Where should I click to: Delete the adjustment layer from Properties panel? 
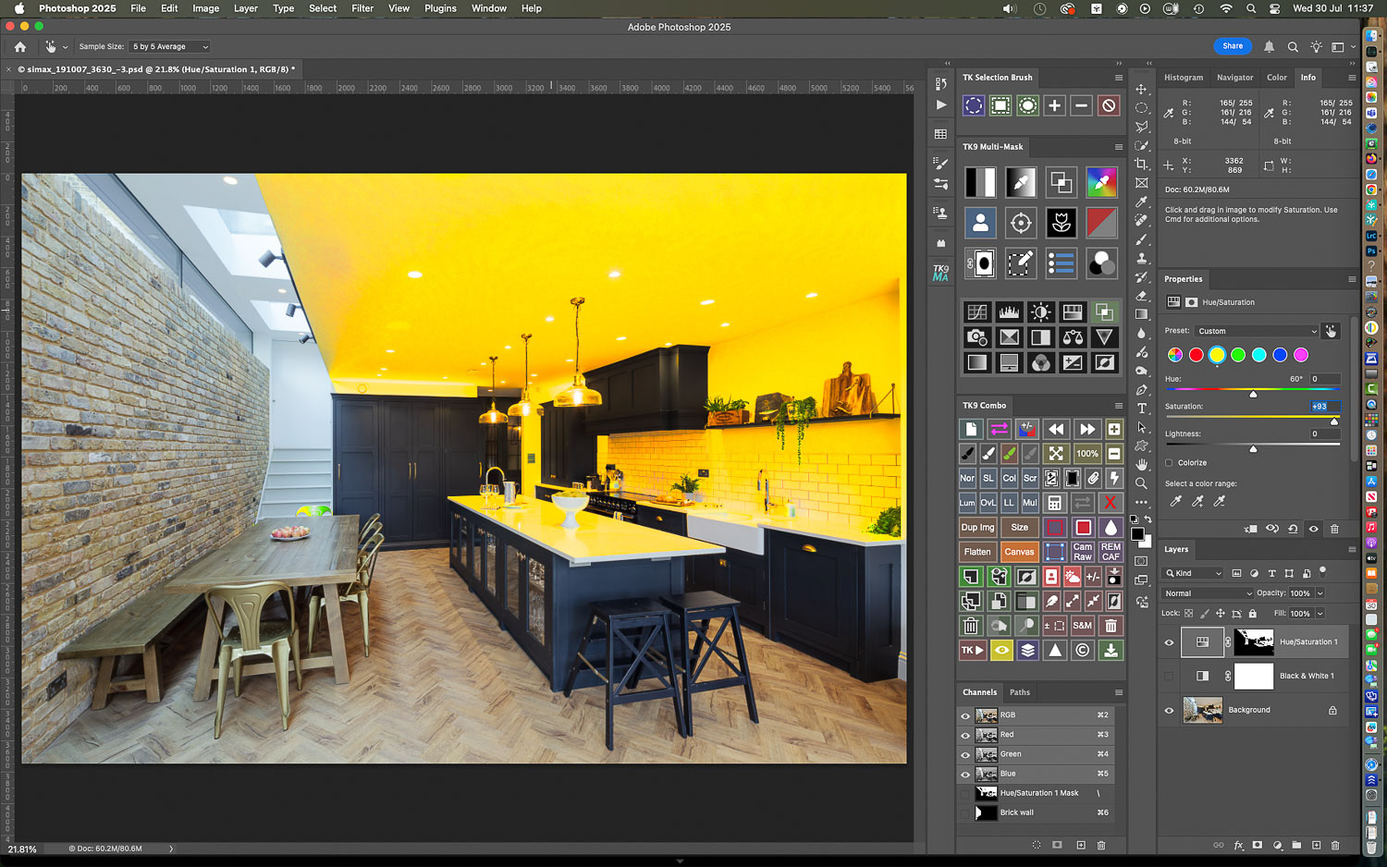click(x=1334, y=529)
